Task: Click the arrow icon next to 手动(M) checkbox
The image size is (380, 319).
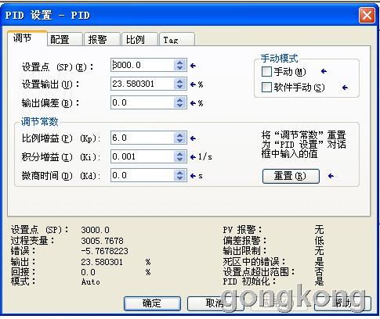Action: click(x=324, y=71)
